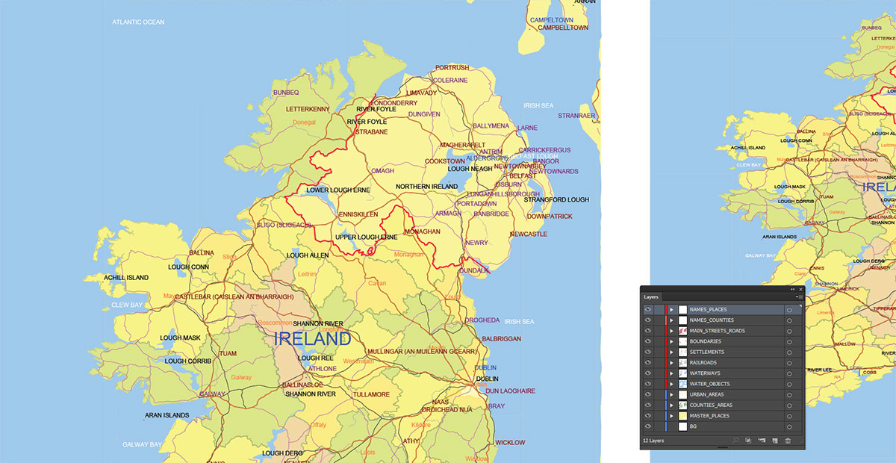
Task: Expand the MAIN_STREETS_ROADS layer arrow
Action: (x=671, y=331)
